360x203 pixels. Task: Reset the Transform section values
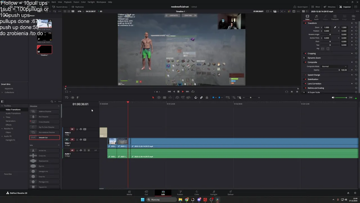pyautogui.click(x=356, y=23)
